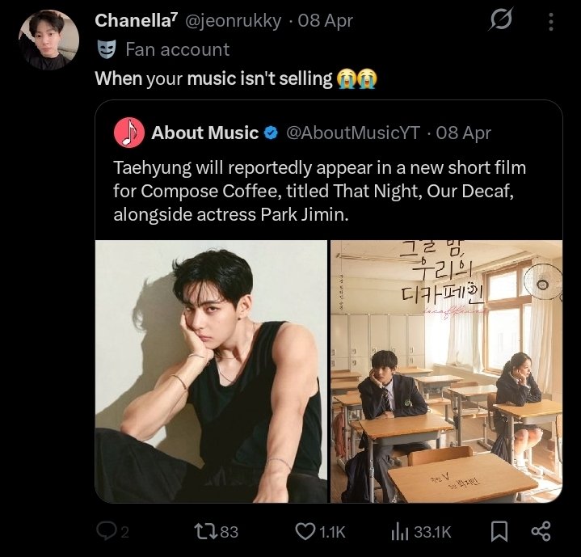The width and height of the screenshot is (581, 557).
Task: Click About Music verified badge
Action: click(x=272, y=133)
